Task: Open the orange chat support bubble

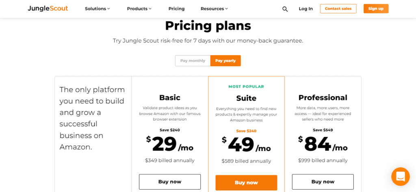Action: 400,177
